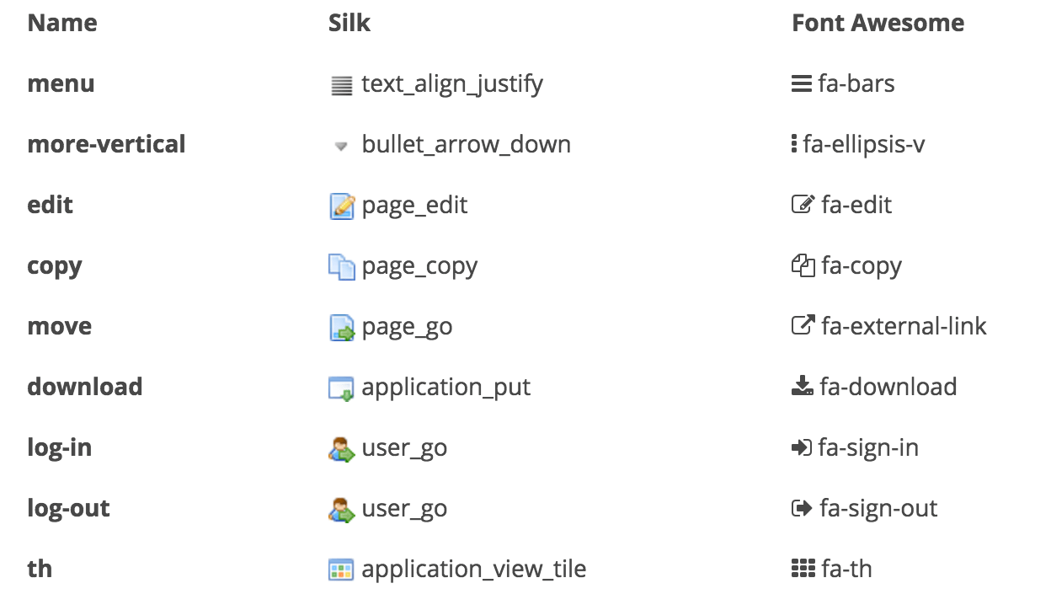Select the application_view_tile grid icon

tap(341, 570)
